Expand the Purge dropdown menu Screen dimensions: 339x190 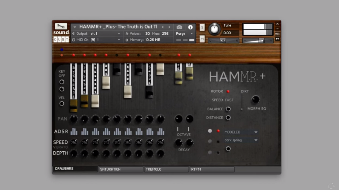[184, 34]
